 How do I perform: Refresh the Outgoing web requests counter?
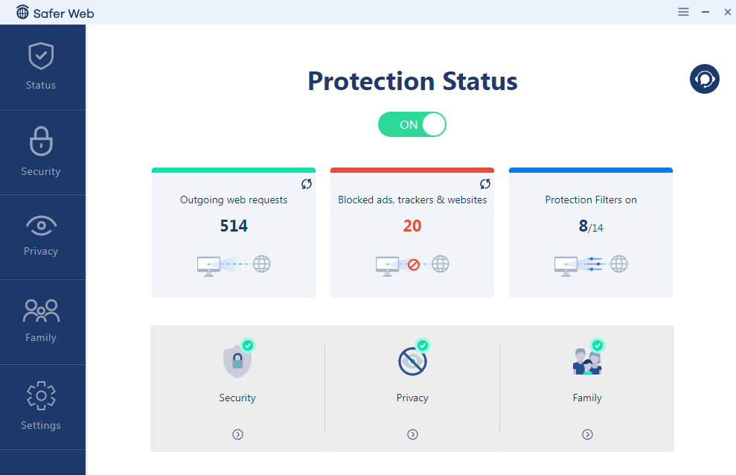tap(307, 184)
